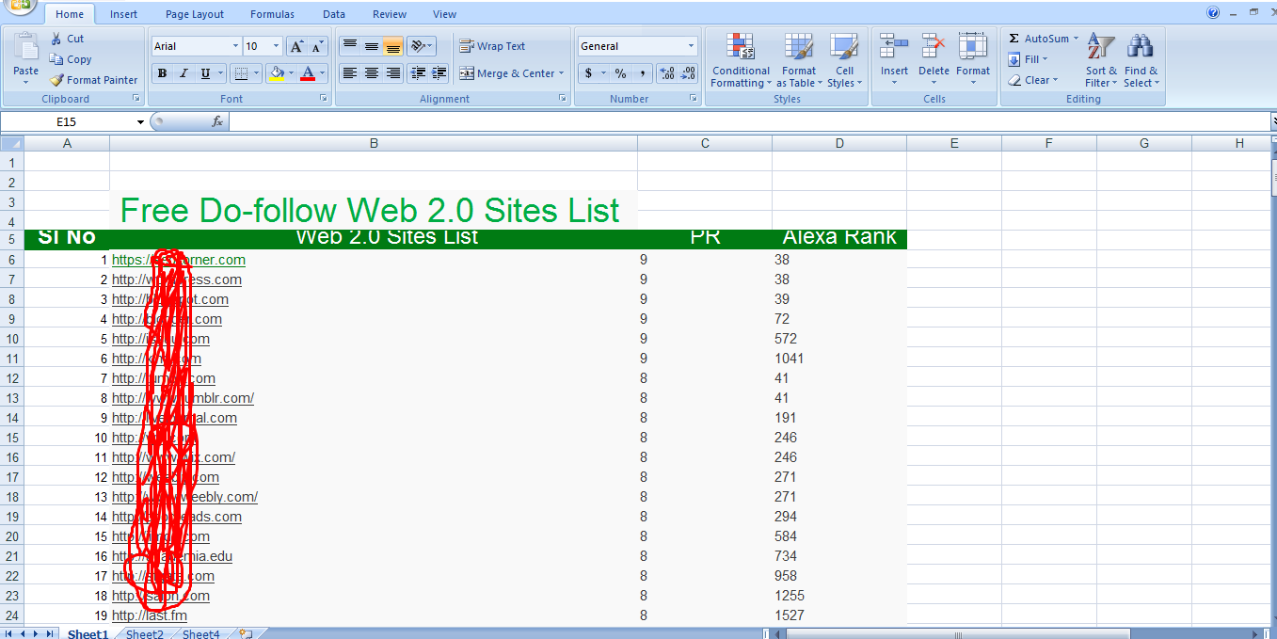Viewport: 1277px width, 639px height.
Task: Click inside the Name Box showing E15
Action: tap(66, 120)
